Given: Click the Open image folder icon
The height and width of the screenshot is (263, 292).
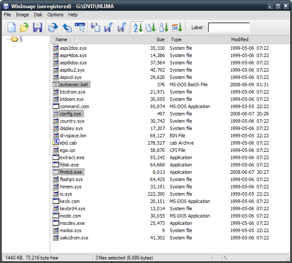Looking at the screenshot, I should tap(24, 27).
